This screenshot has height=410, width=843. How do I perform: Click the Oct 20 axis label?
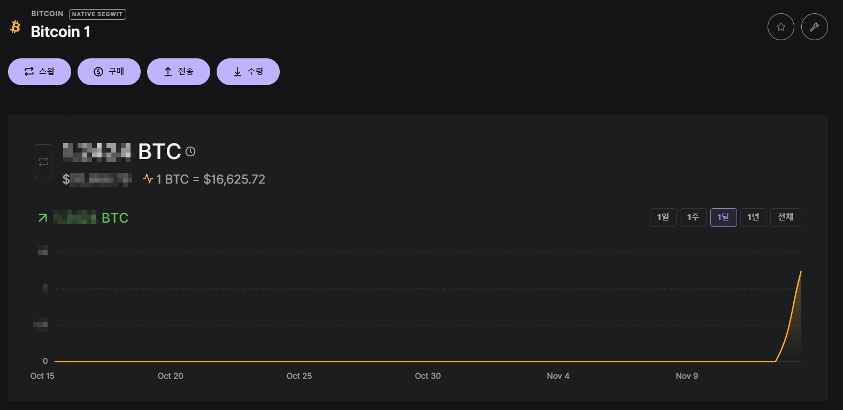(170, 376)
